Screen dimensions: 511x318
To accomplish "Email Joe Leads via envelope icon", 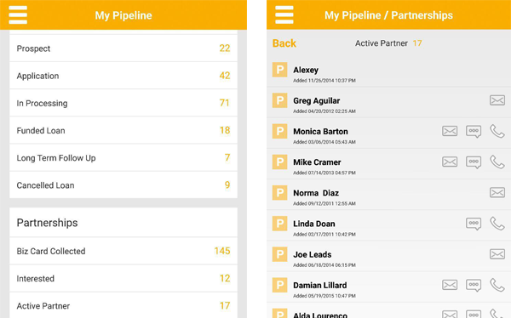I will point(497,254).
